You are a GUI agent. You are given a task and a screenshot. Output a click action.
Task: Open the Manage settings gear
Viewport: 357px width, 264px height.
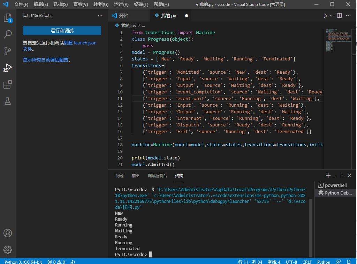point(8,249)
